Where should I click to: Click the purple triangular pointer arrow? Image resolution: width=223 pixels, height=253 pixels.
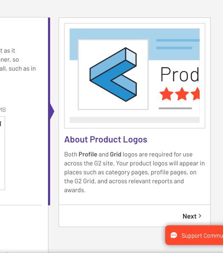click(x=52, y=111)
